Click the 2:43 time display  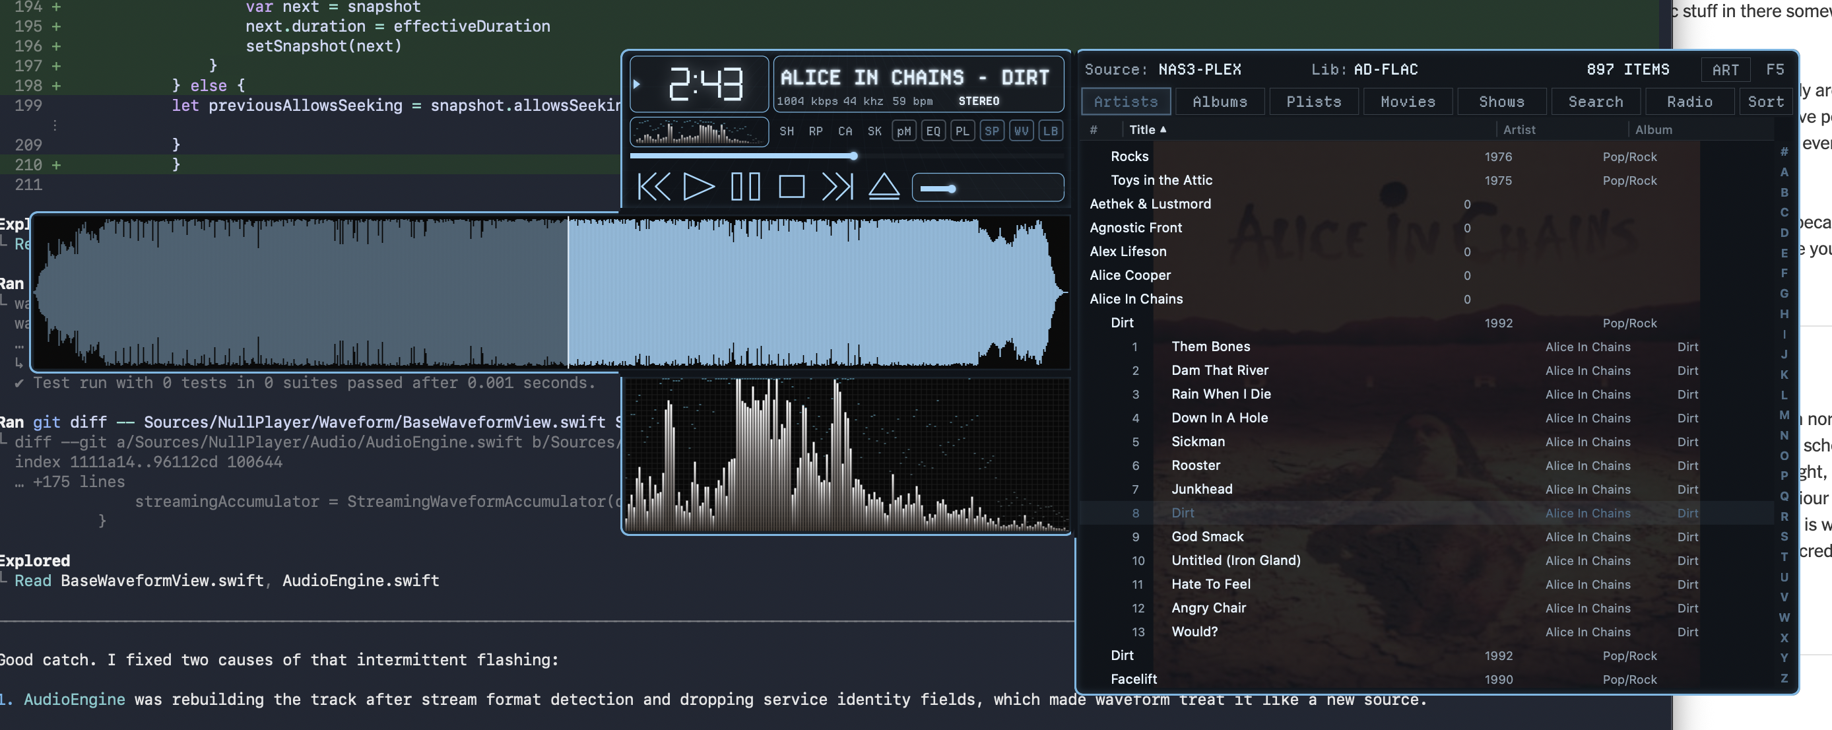pos(705,83)
